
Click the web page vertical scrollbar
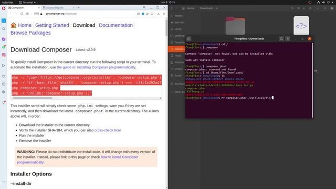(x=166, y=28)
